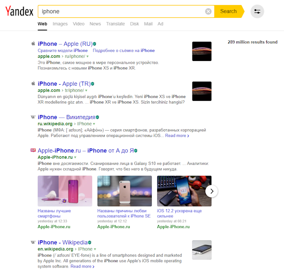Click the verified shield after iPhone от А до Я
This screenshot has height=275, width=284.
pos(136,151)
